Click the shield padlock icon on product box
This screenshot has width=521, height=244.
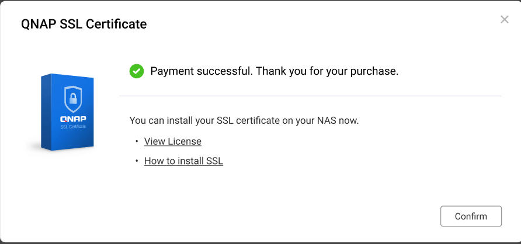pyautogui.click(x=72, y=97)
